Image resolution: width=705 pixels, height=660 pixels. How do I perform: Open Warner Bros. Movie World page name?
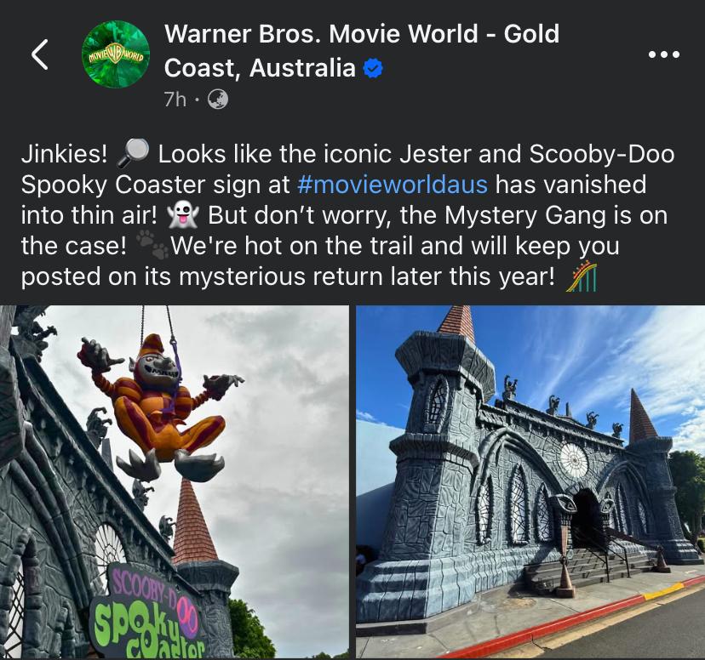pyautogui.click(x=362, y=51)
